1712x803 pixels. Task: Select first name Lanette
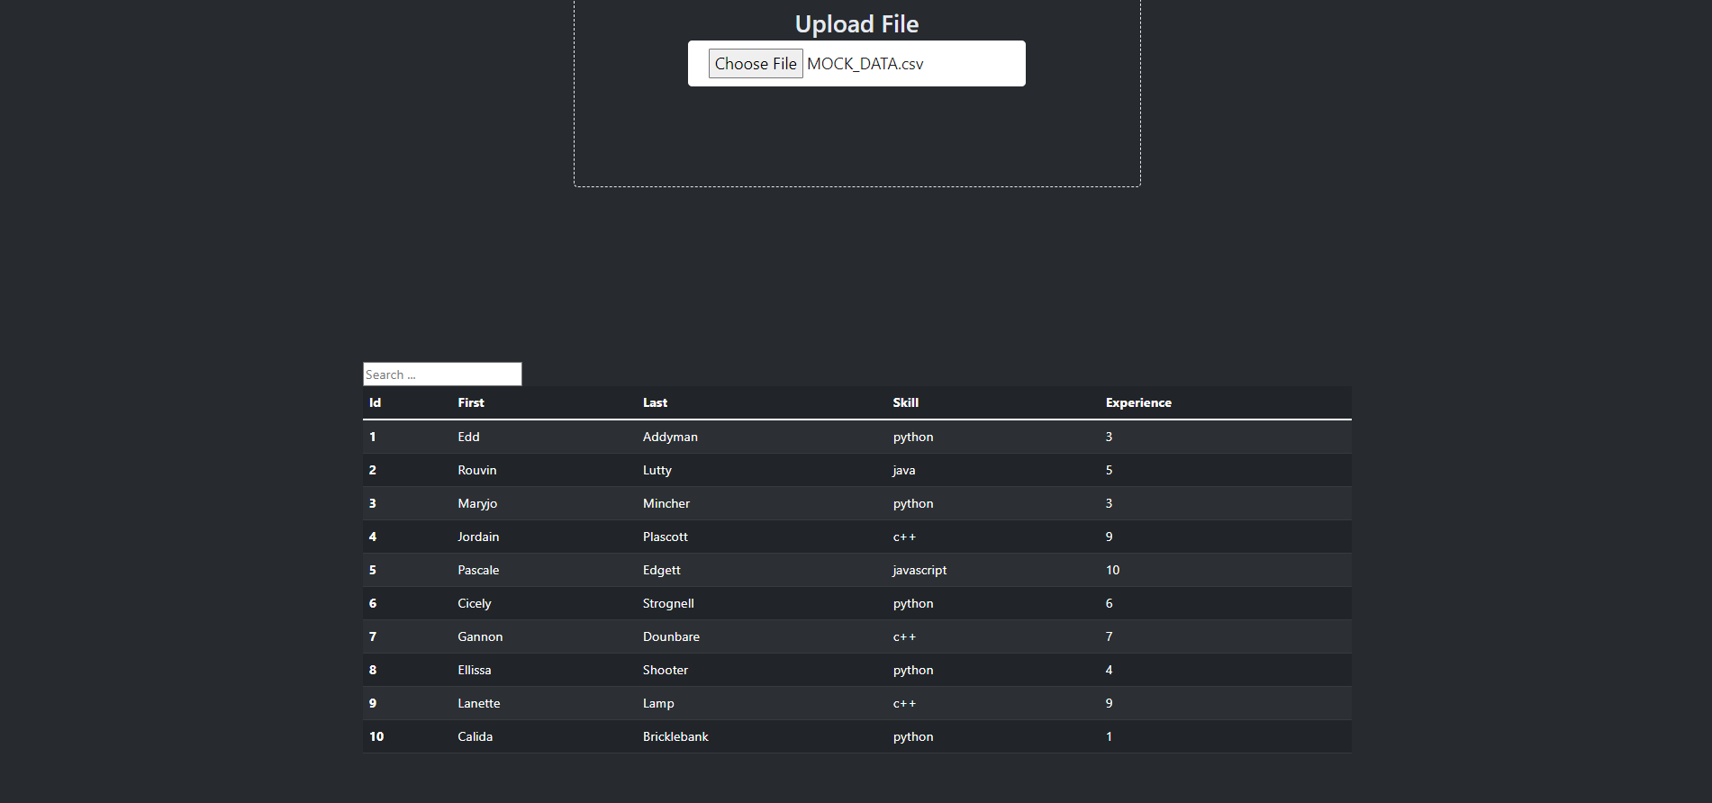[x=479, y=703]
